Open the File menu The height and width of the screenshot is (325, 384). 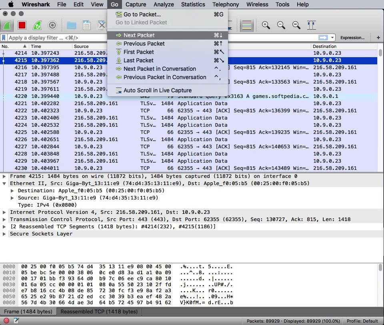(62, 4)
